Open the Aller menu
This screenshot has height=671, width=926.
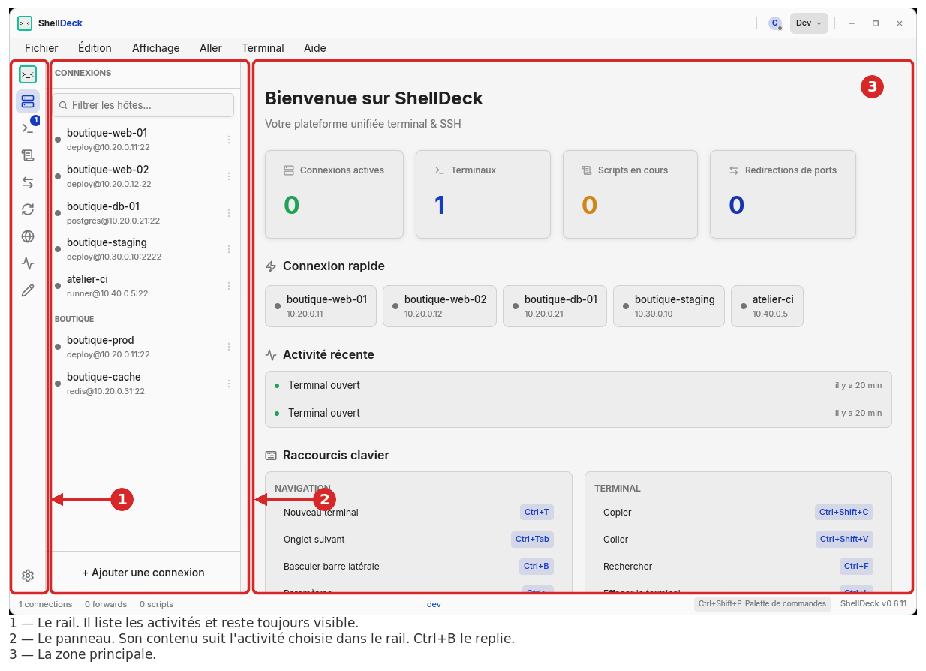point(211,48)
